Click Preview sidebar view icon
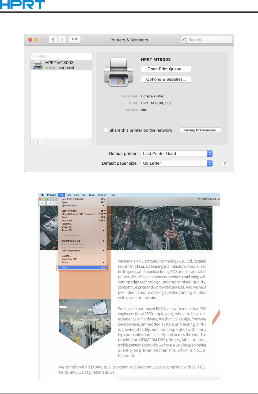This screenshot has height=394, width=258. (x=42, y=203)
